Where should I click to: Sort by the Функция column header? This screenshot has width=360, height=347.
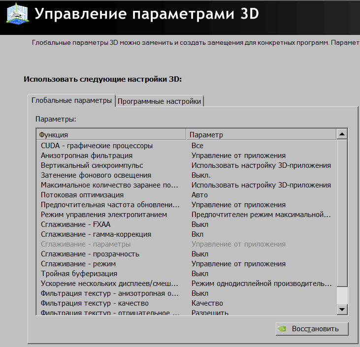point(111,134)
